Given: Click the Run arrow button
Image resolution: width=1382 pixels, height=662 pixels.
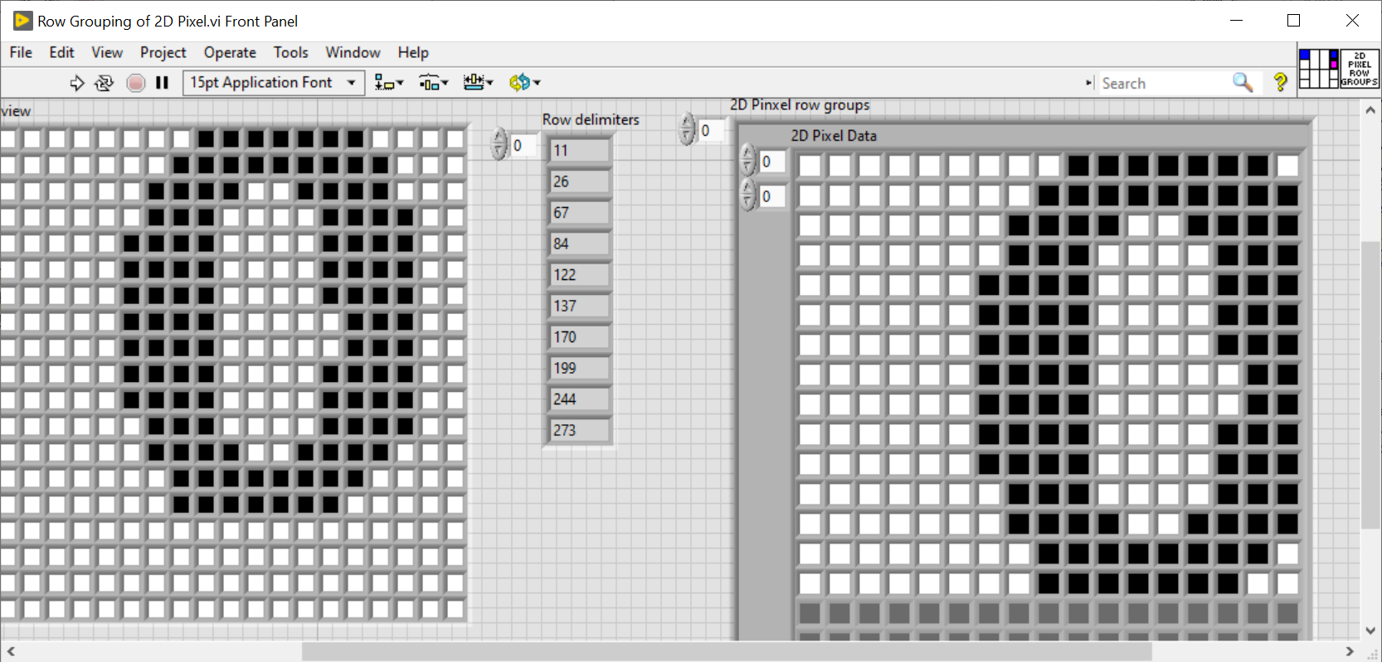Looking at the screenshot, I should (x=76, y=83).
